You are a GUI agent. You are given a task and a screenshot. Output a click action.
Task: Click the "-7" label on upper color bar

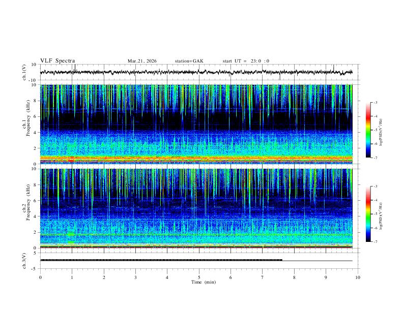376,158
